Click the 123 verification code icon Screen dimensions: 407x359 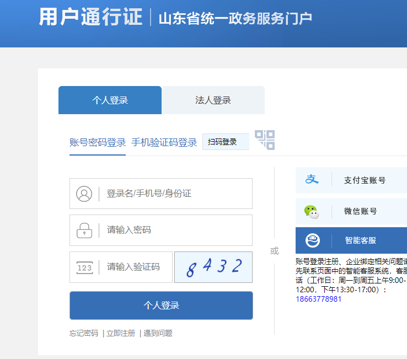point(84,267)
